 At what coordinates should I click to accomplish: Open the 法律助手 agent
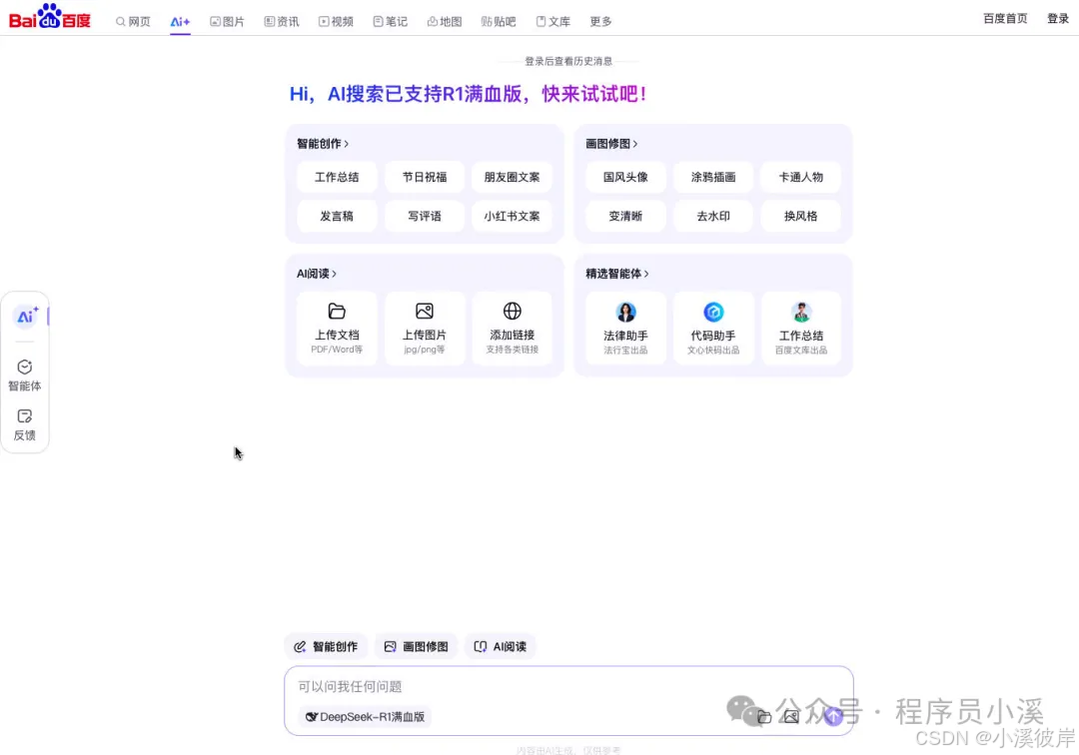tap(625, 328)
